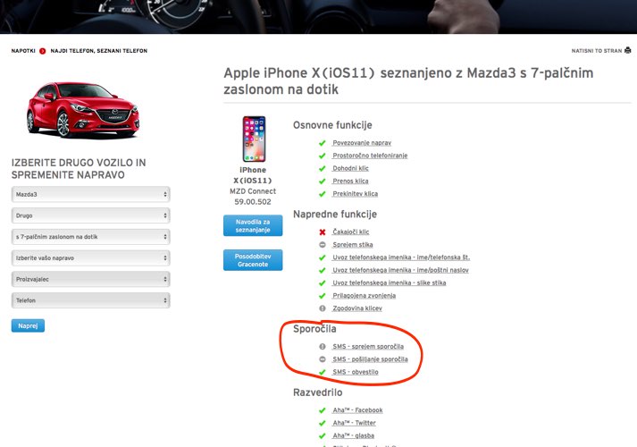Image resolution: width=637 pixels, height=447 pixels.
Task: Click checkmark beside Uvoz imenika slike stika
Action: pyautogui.click(x=323, y=283)
